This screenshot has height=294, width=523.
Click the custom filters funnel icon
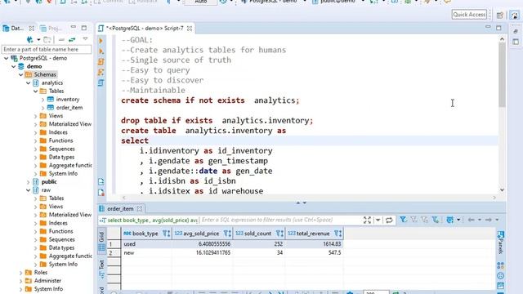(x=436, y=220)
